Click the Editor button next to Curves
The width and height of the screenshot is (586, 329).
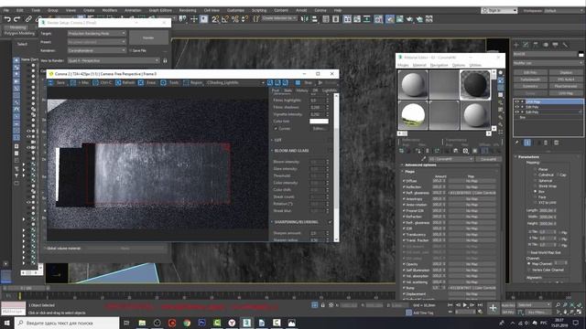[x=319, y=128]
